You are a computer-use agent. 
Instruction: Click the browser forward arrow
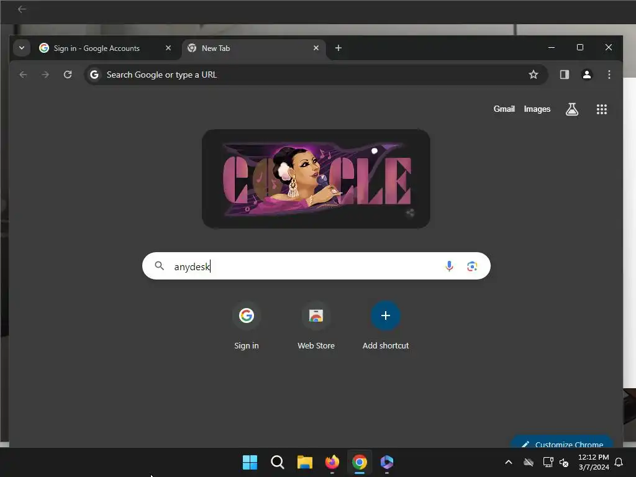pos(45,75)
